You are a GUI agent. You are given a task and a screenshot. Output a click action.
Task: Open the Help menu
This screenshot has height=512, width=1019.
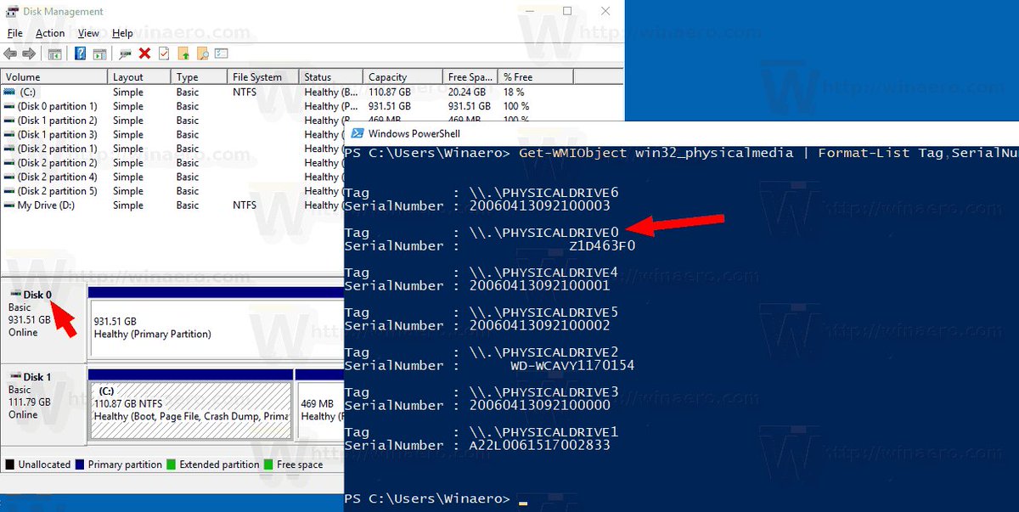[122, 33]
